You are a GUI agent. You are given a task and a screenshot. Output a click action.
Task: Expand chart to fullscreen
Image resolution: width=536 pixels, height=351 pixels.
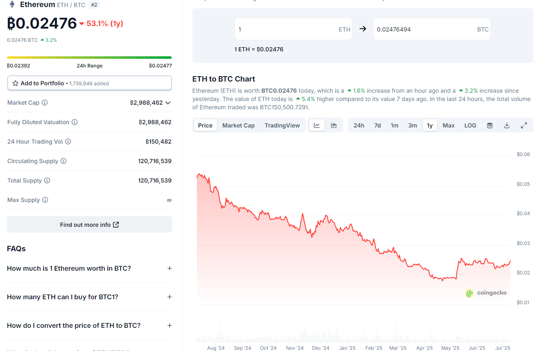(524, 125)
